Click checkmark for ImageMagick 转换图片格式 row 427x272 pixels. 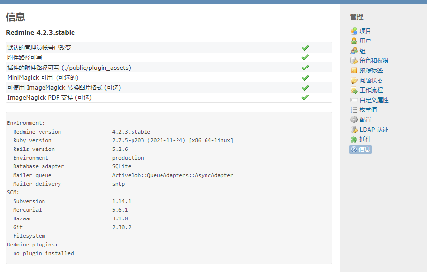coord(305,88)
